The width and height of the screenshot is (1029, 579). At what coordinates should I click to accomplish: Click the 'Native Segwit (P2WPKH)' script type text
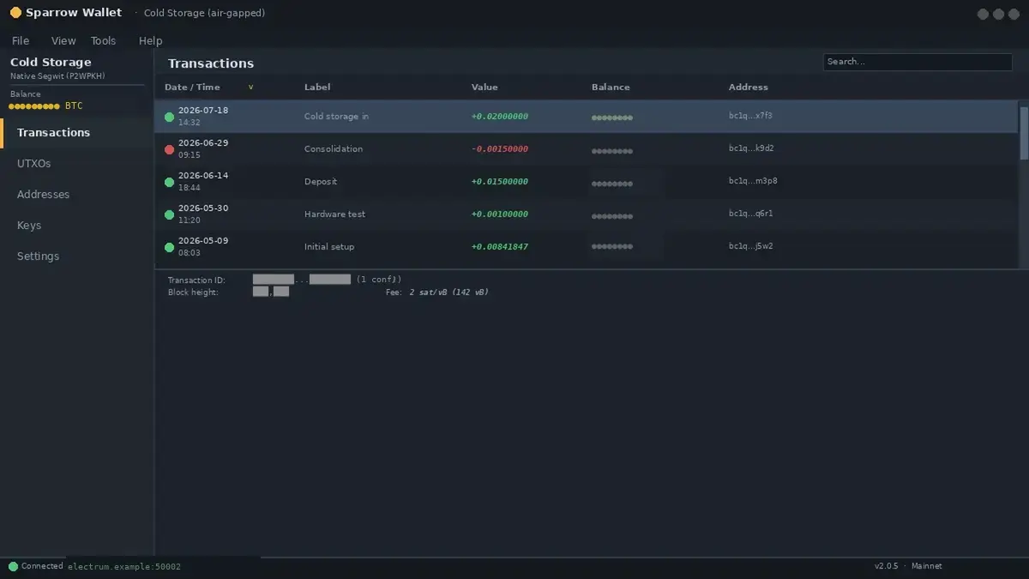57,76
